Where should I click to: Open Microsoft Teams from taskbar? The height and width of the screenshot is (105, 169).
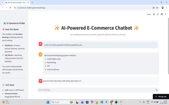[82, 102]
